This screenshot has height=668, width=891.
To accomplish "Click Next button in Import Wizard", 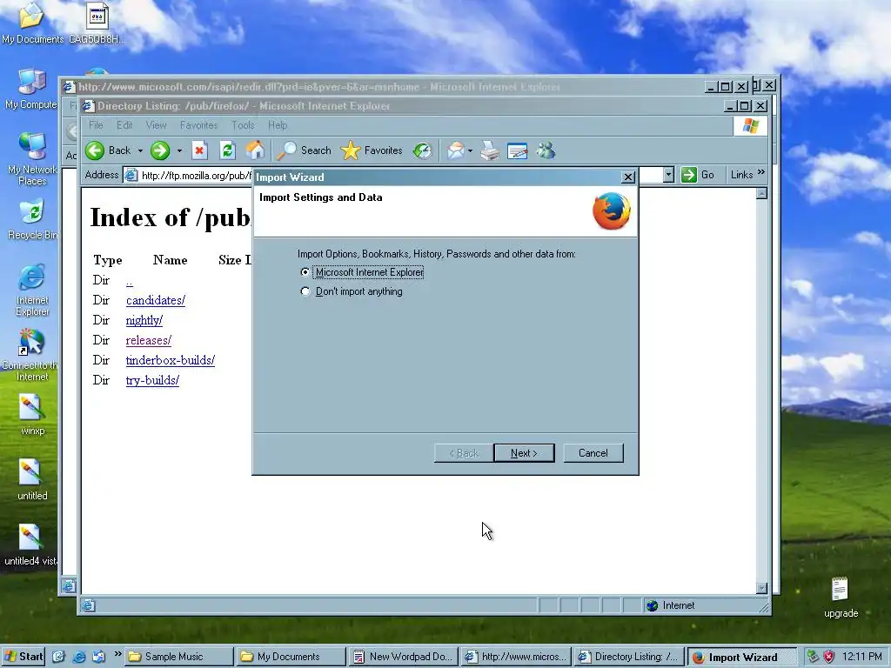I will coord(524,453).
